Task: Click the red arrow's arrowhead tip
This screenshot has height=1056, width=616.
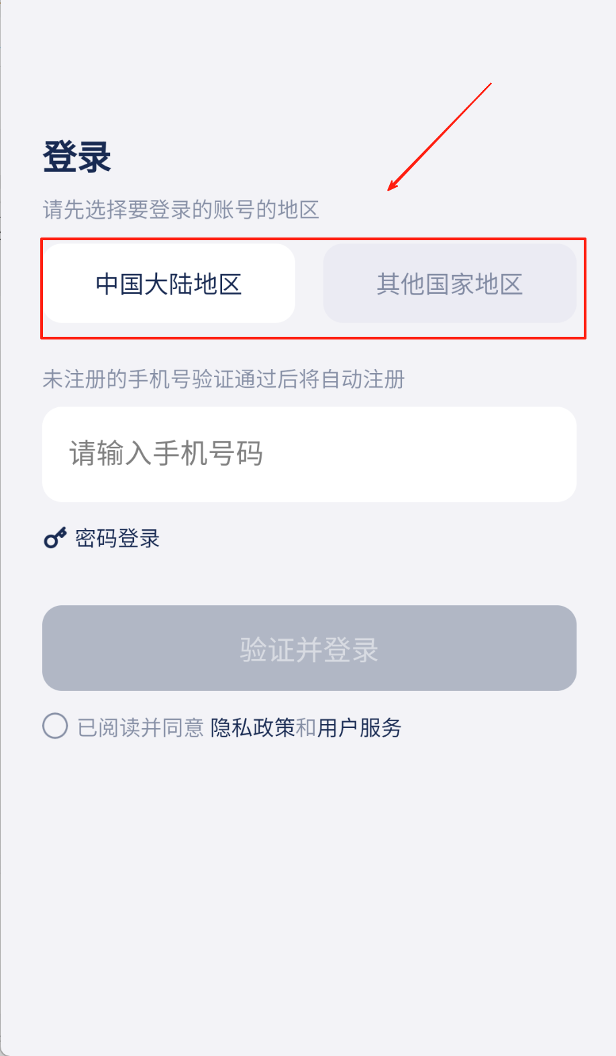Action: point(389,190)
